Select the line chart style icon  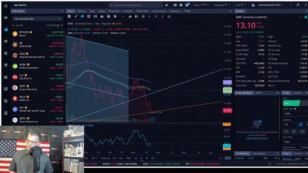pos(123,17)
